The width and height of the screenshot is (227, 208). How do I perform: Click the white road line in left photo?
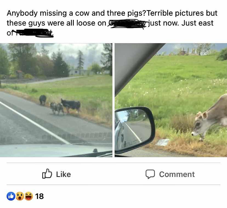pos(35,123)
